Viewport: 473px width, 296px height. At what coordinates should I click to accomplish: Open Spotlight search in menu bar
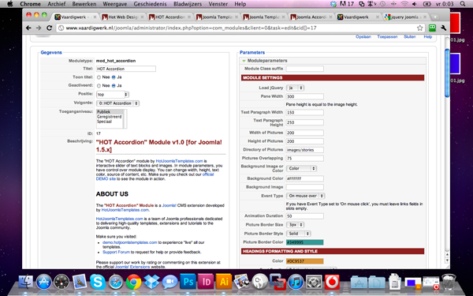(463, 4)
